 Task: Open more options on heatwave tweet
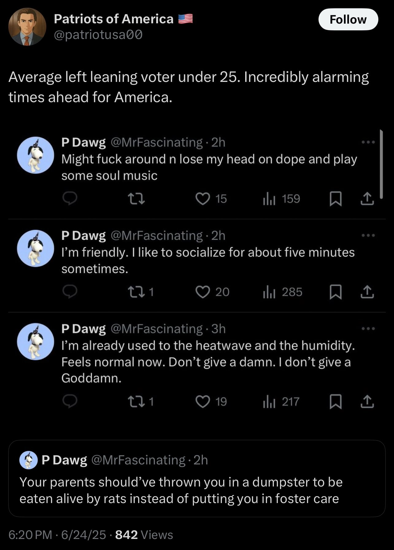(x=368, y=329)
